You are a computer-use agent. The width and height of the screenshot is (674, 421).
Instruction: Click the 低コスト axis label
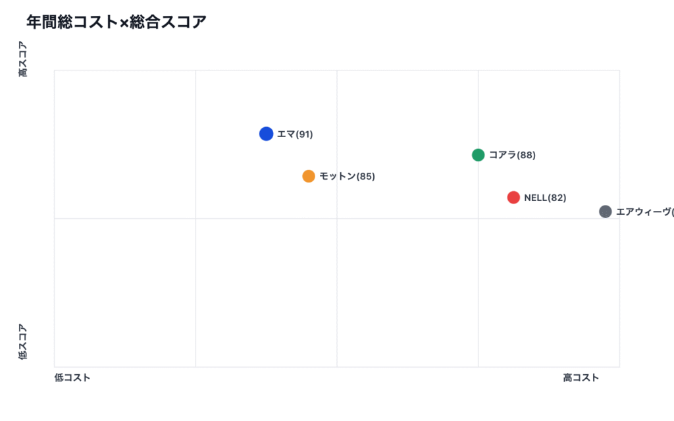(x=72, y=378)
